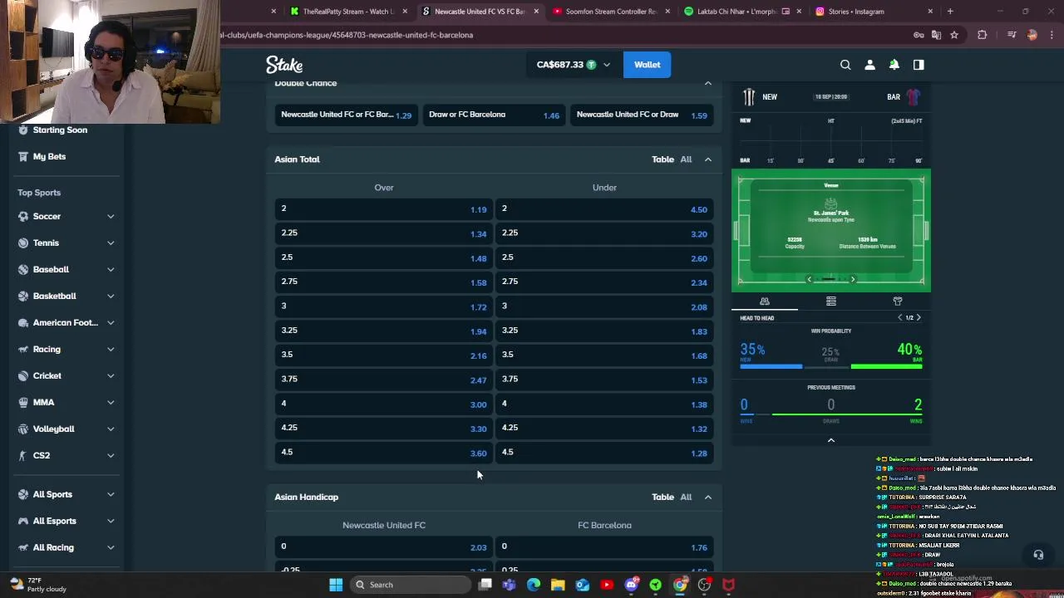Switch to TheRealPatty Stream browser tab
The image size is (1064, 598).
pos(347,12)
